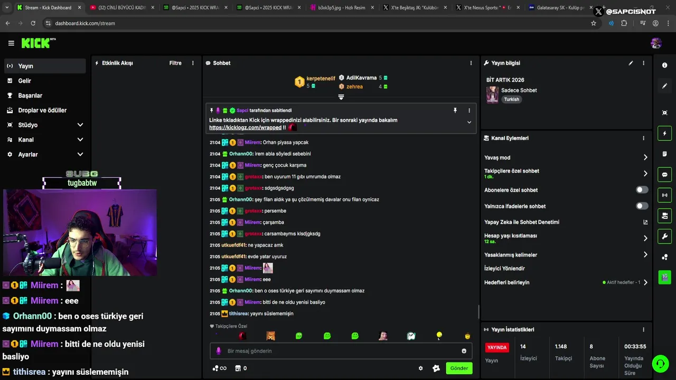The height and width of the screenshot is (380, 676).
Task: Open Hedefleri belirleyin goals
Action: click(x=566, y=282)
